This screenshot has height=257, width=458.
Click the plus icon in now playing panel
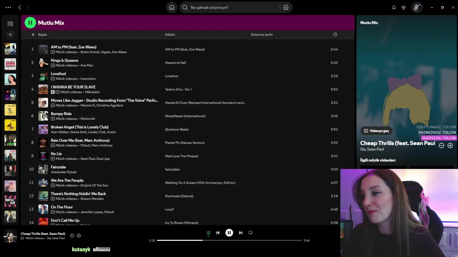pyautogui.click(x=450, y=145)
